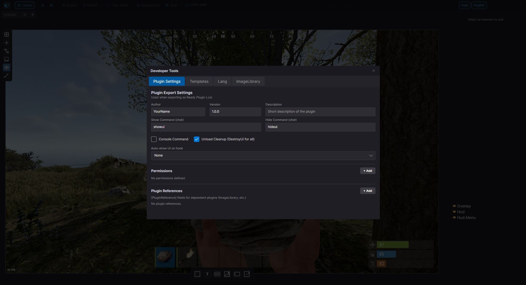
Task: Switch to the ImageLibrary tab
Action: pyautogui.click(x=248, y=81)
